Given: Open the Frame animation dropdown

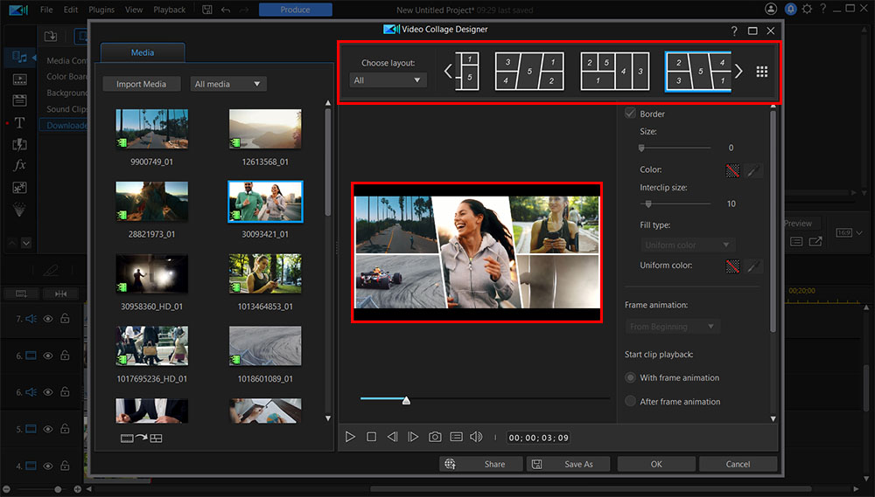Looking at the screenshot, I should tap(672, 327).
